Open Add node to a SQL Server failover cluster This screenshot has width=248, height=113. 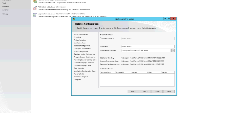pos(52,7)
